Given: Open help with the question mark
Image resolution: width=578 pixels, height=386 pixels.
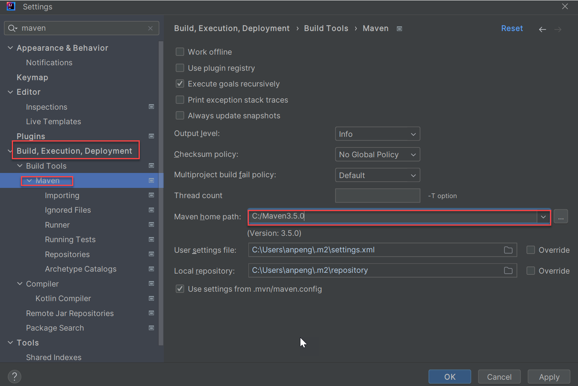Looking at the screenshot, I should click(x=15, y=377).
